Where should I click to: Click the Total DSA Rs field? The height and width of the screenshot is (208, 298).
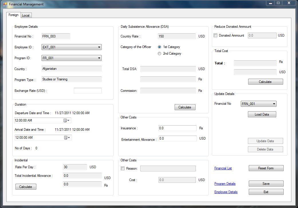click(x=168, y=79)
